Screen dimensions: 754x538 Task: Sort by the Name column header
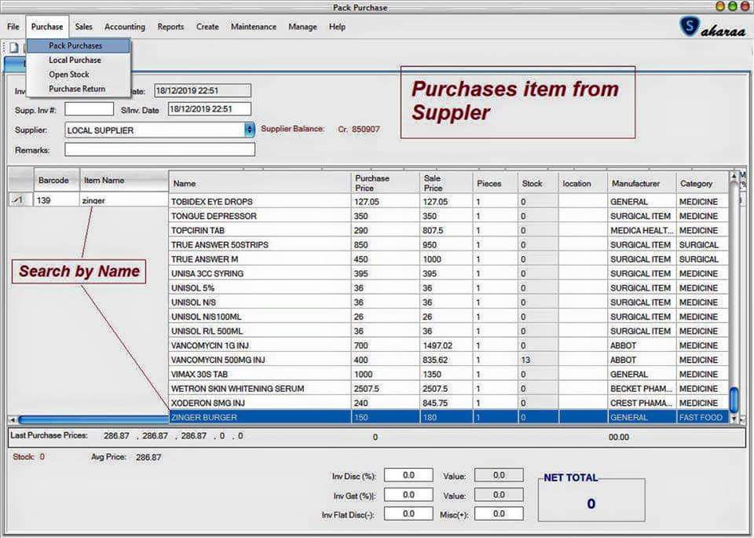[260, 183]
